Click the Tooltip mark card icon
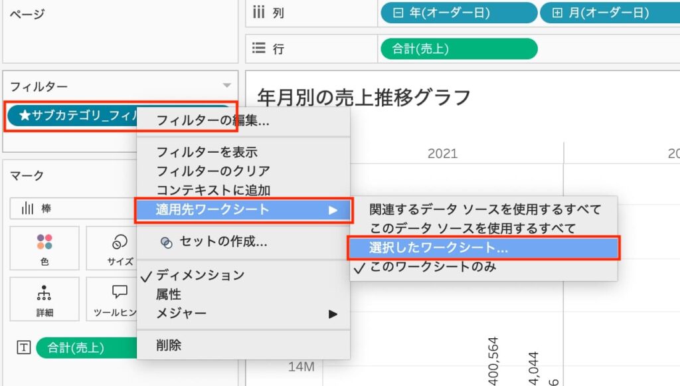Screen dimensions: 680x386 (120, 293)
